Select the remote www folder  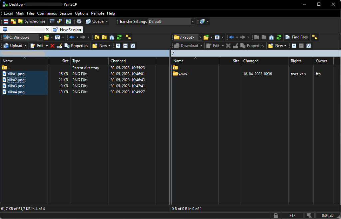tap(183, 74)
